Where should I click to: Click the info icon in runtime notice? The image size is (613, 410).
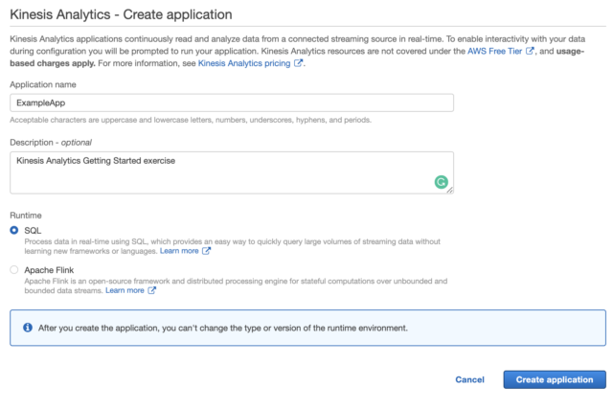coord(28,328)
